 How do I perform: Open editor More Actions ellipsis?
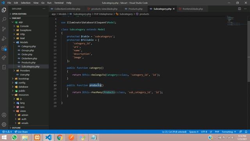tap(245, 9)
